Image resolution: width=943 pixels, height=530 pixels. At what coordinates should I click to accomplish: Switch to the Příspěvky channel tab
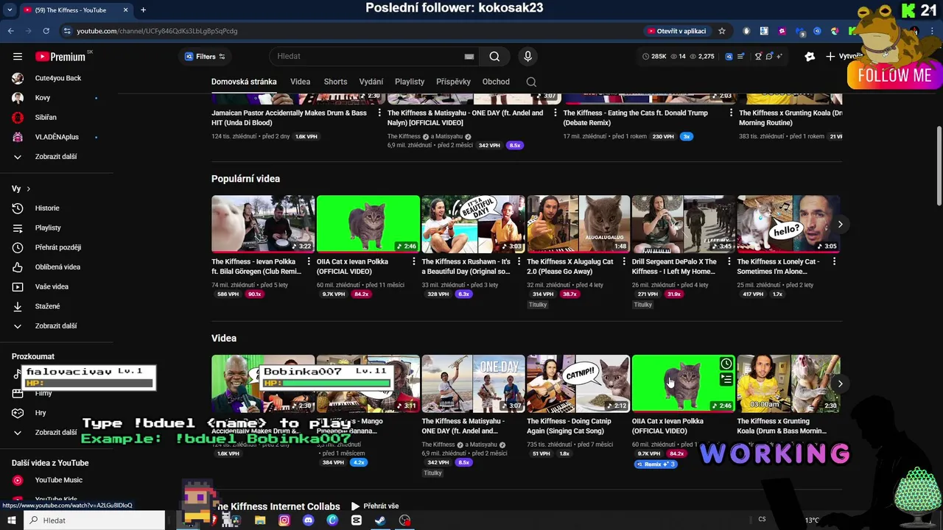tap(453, 82)
